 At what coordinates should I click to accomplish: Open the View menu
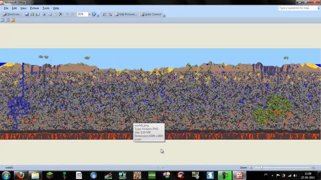(23, 8)
